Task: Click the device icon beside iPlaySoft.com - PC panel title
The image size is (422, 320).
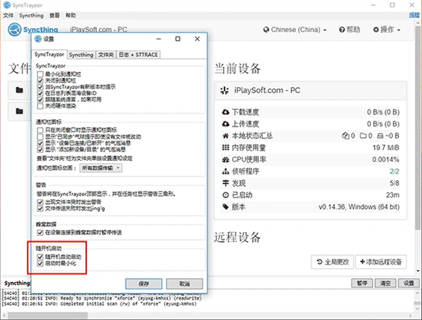Action: [x=224, y=91]
